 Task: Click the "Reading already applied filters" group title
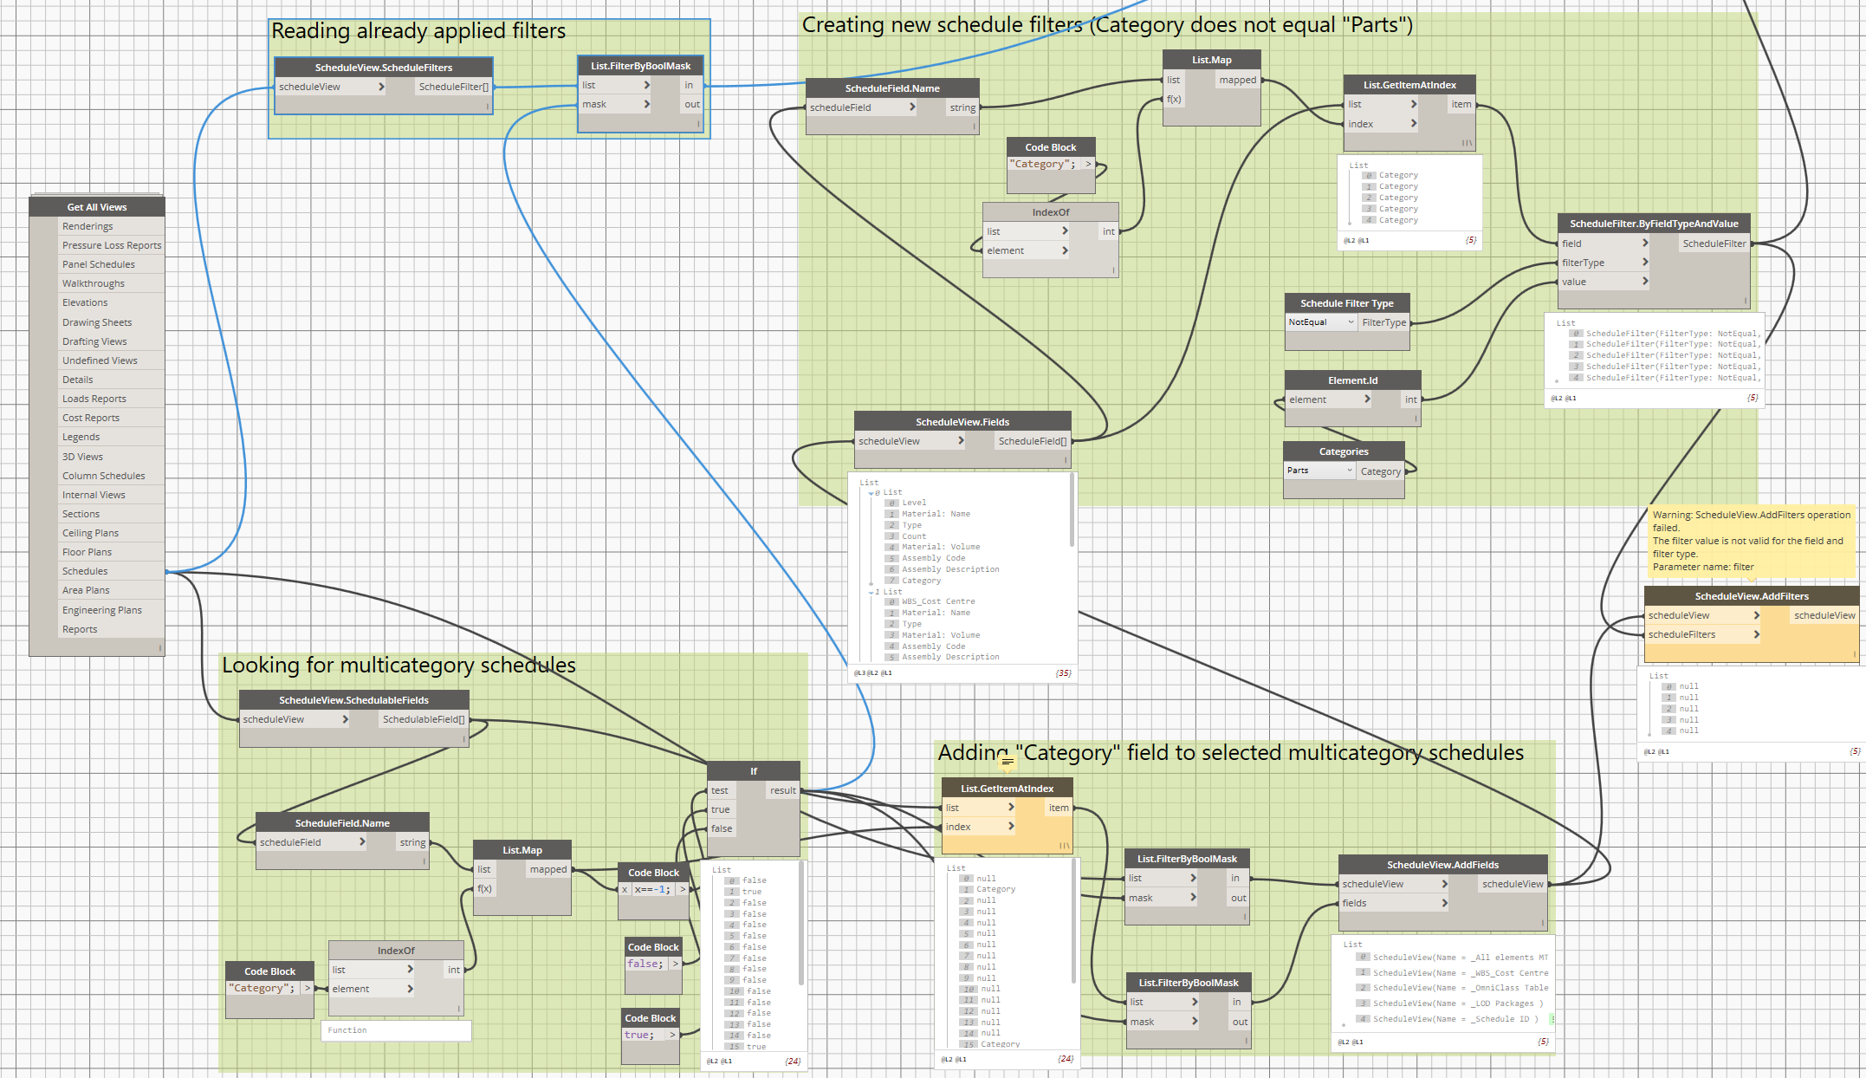pyautogui.click(x=418, y=31)
